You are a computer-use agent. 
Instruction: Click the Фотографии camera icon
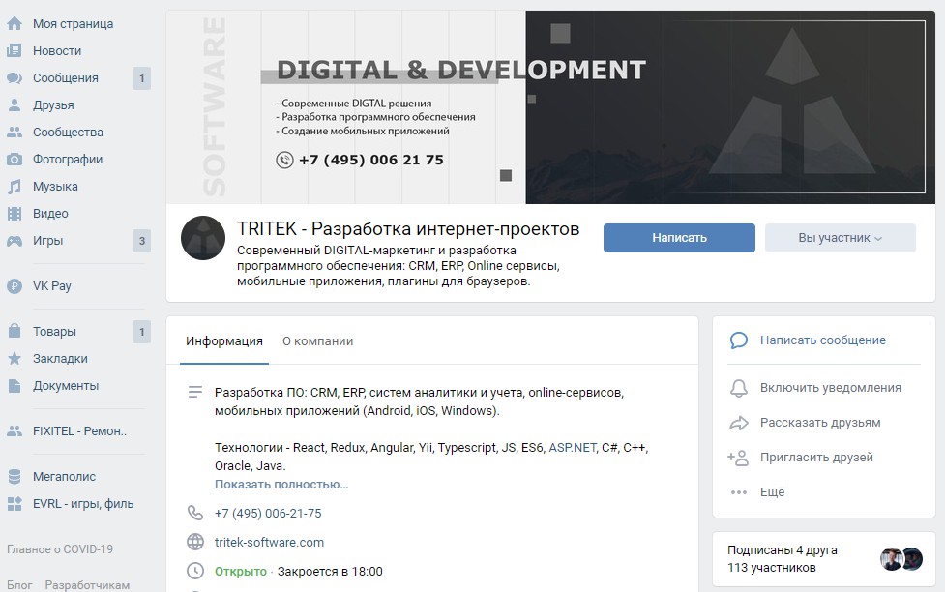pyautogui.click(x=15, y=160)
